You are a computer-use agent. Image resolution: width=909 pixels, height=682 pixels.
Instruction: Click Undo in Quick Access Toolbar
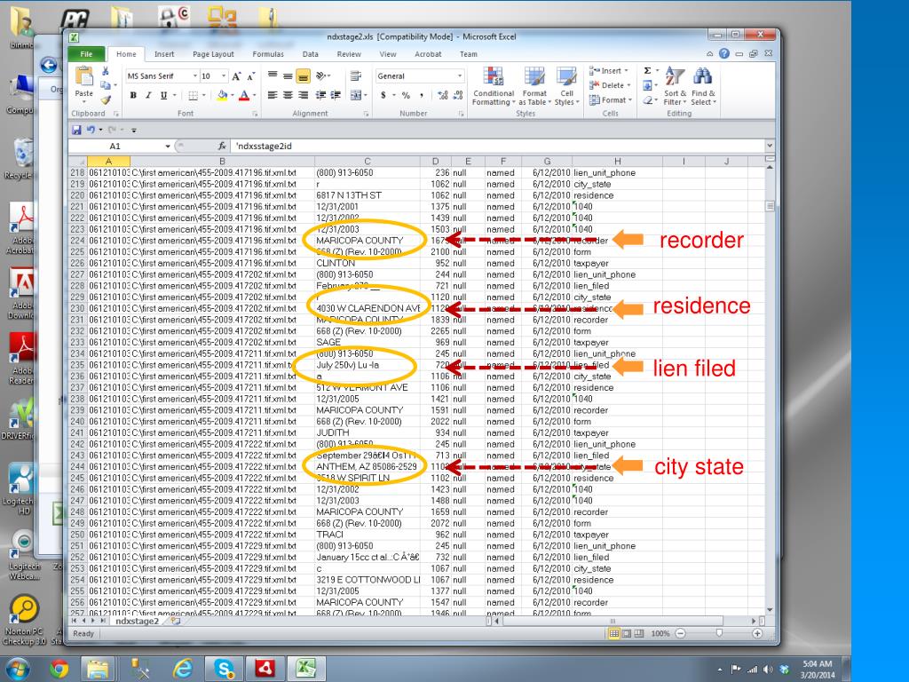[x=91, y=130]
